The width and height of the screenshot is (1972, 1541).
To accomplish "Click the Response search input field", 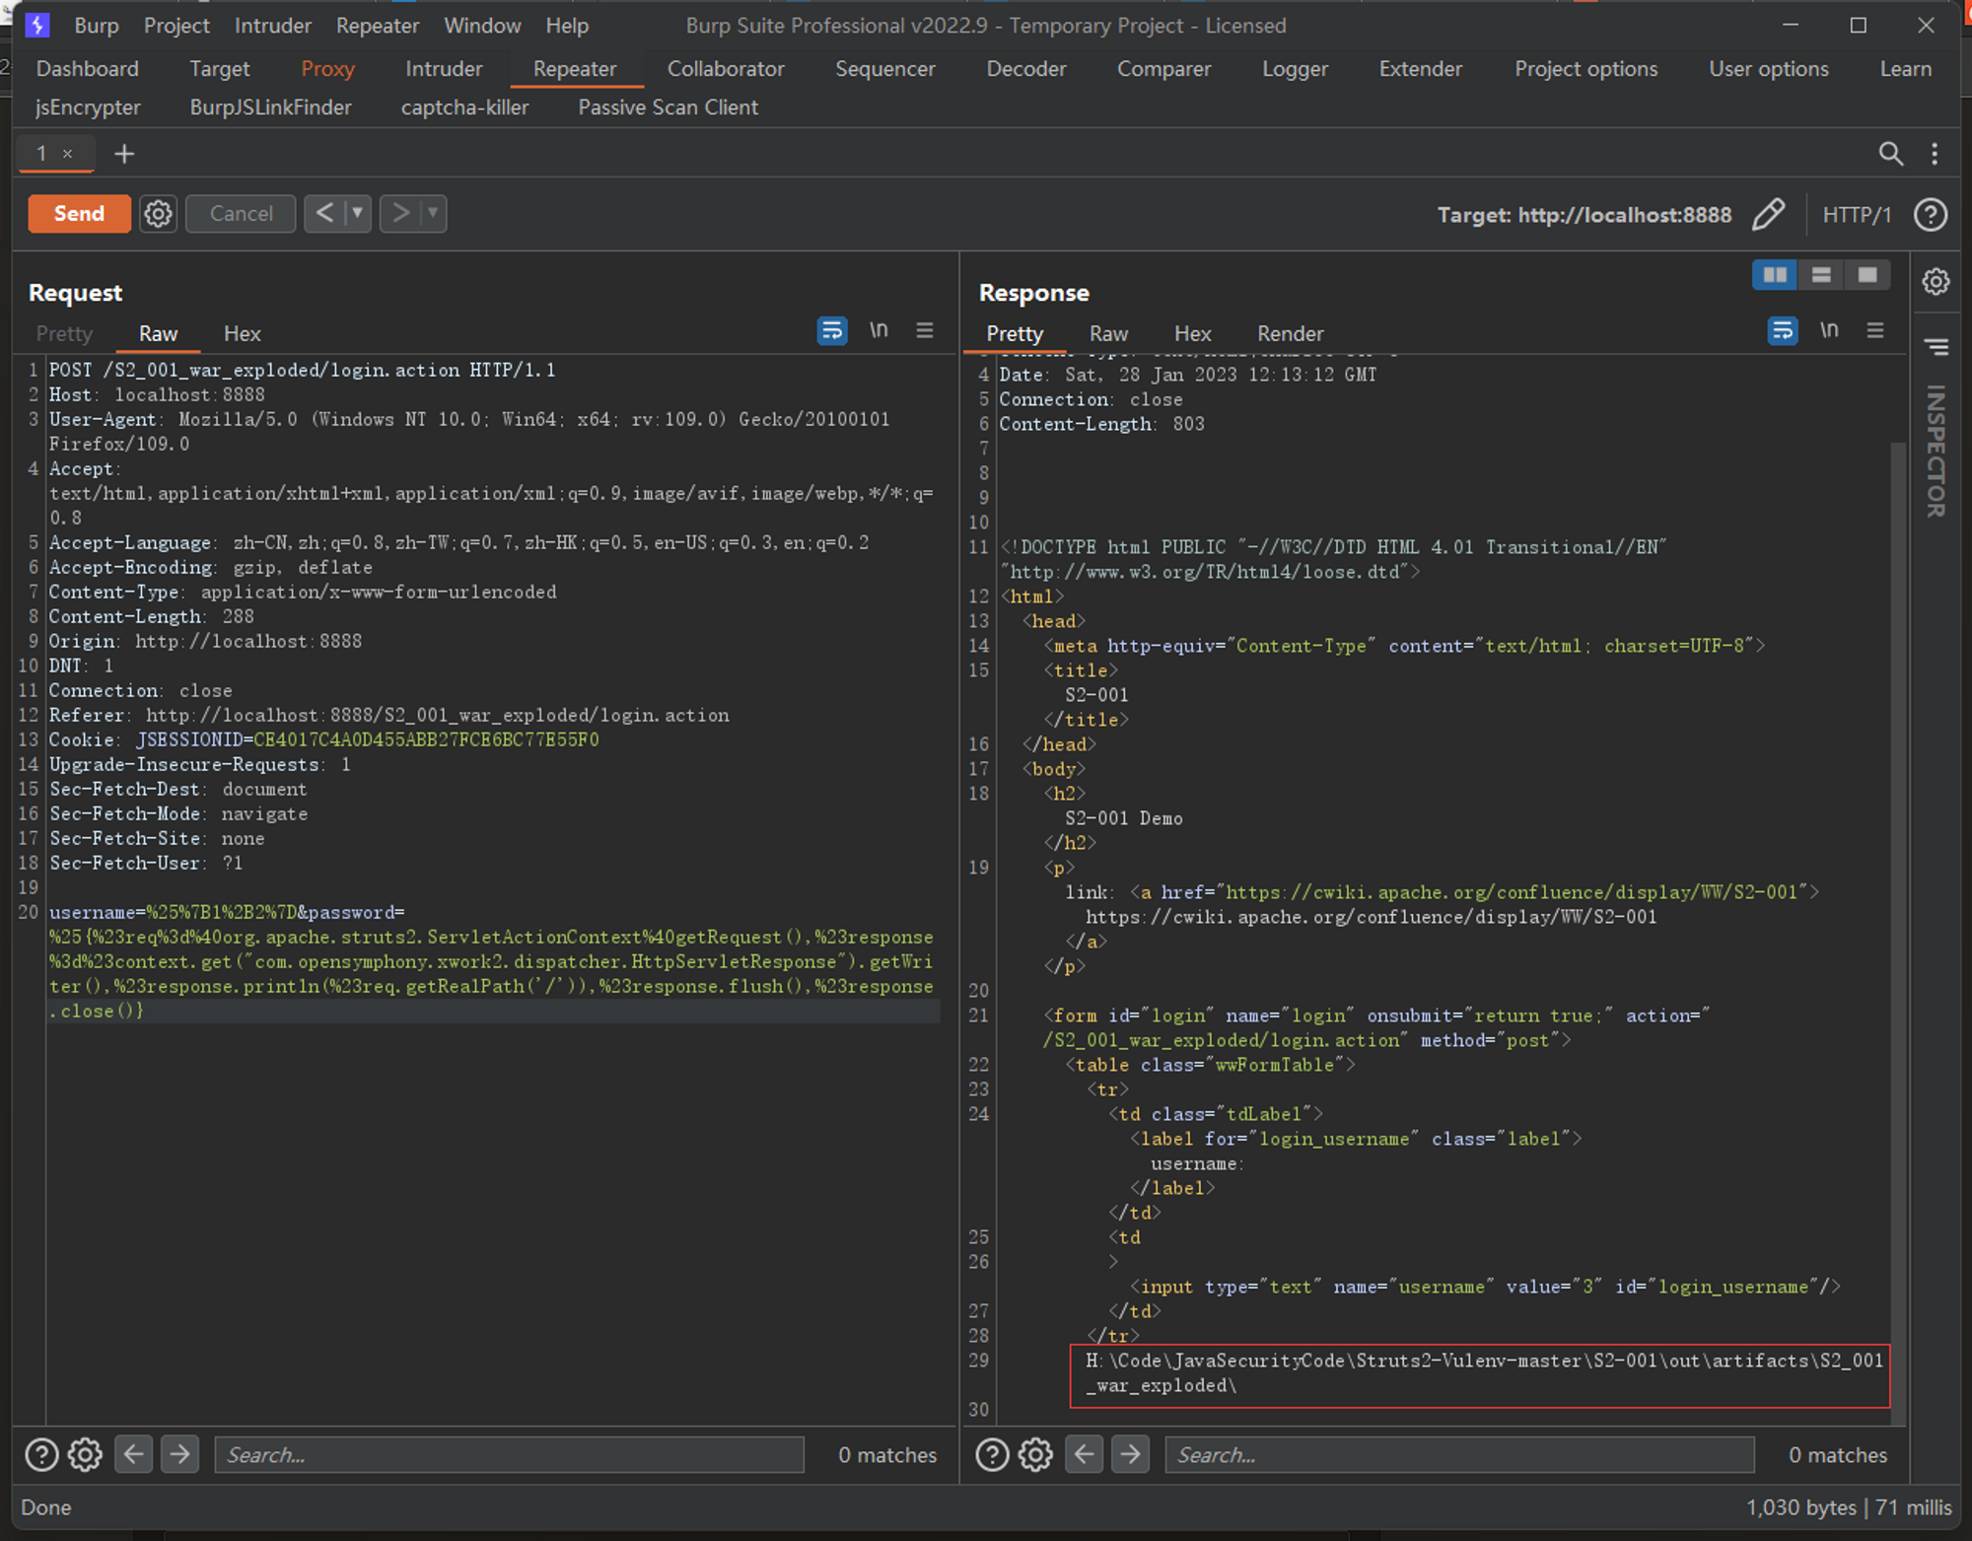I will click(1459, 1454).
